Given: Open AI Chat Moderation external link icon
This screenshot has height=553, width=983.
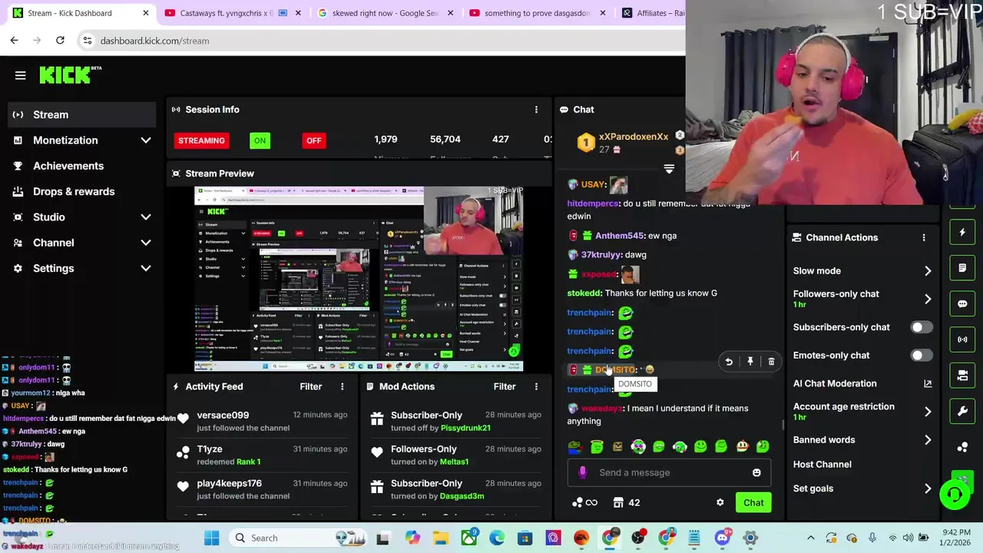Looking at the screenshot, I should click(928, 383).
